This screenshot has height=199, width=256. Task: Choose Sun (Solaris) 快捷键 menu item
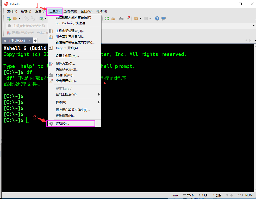(x=74, y=23)
